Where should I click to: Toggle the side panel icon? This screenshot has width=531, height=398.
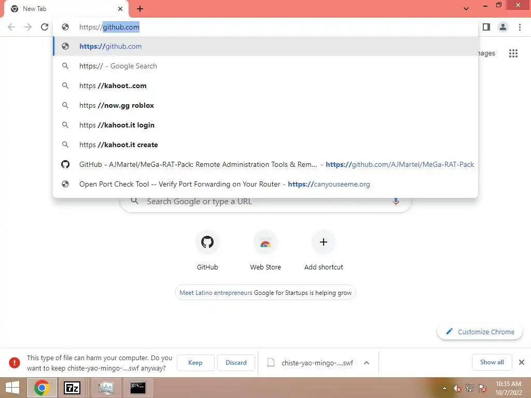(486, 27)
